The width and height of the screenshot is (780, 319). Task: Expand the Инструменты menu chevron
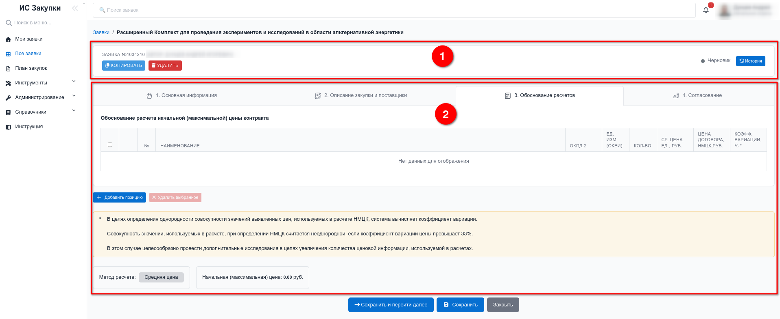[x=74, y=81]
